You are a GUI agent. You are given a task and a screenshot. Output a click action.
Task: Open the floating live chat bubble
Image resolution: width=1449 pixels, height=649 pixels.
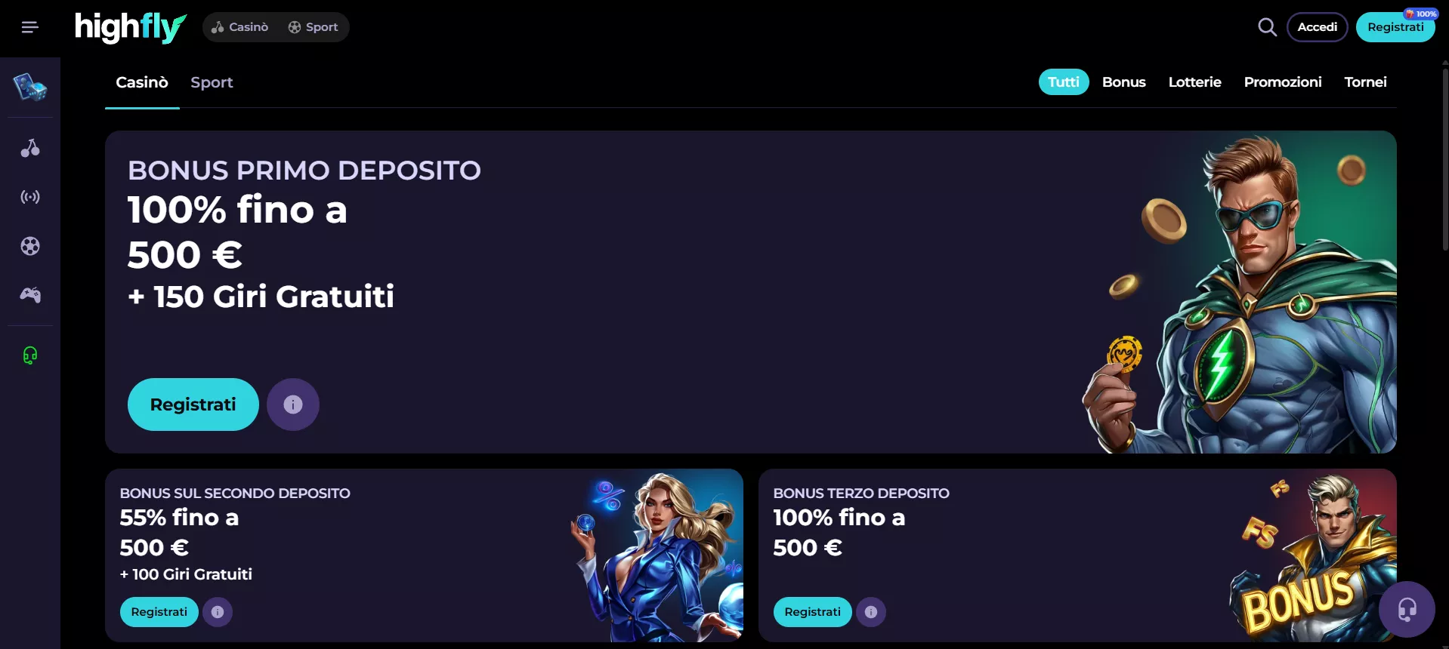tap(1407, 609)
